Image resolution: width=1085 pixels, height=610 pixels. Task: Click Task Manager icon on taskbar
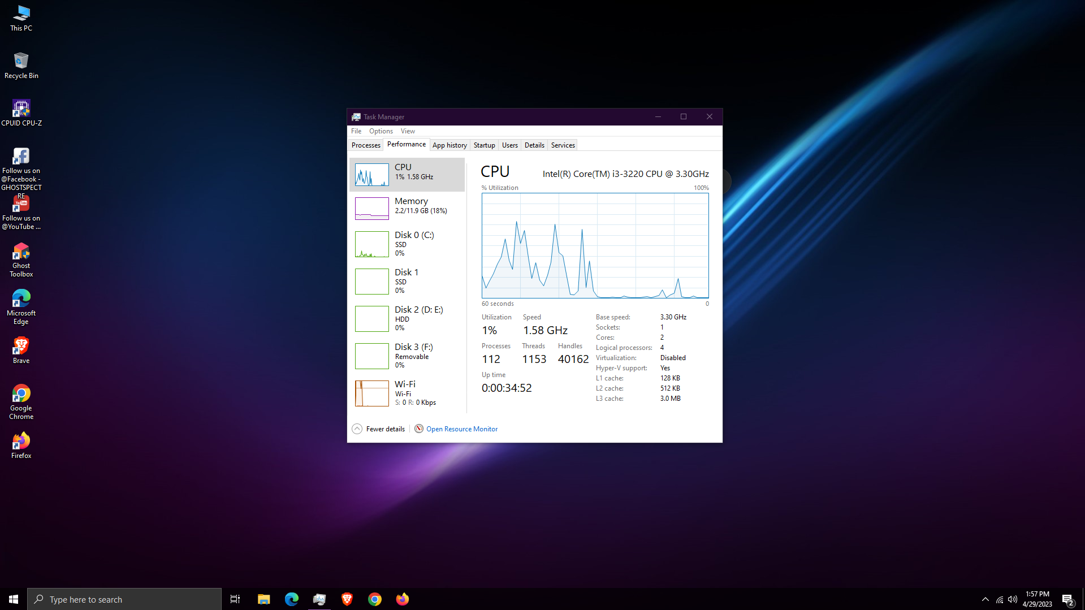tap(319, 599)
